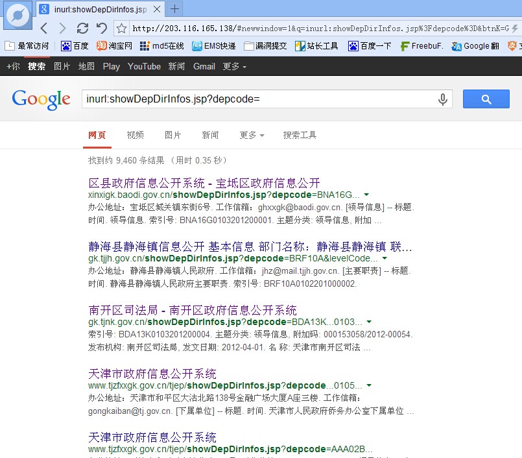Screen dimensions: 522x458
Task: Reload the page with refresh icon
Action: pyautogui.click(x=82, y=29)
